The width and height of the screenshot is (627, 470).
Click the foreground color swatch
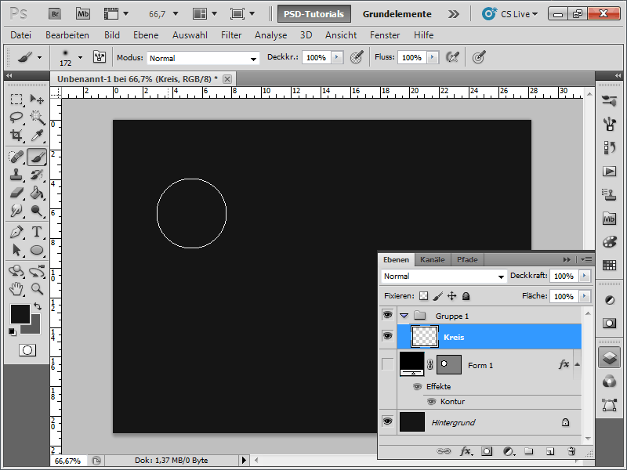point(20,314)
